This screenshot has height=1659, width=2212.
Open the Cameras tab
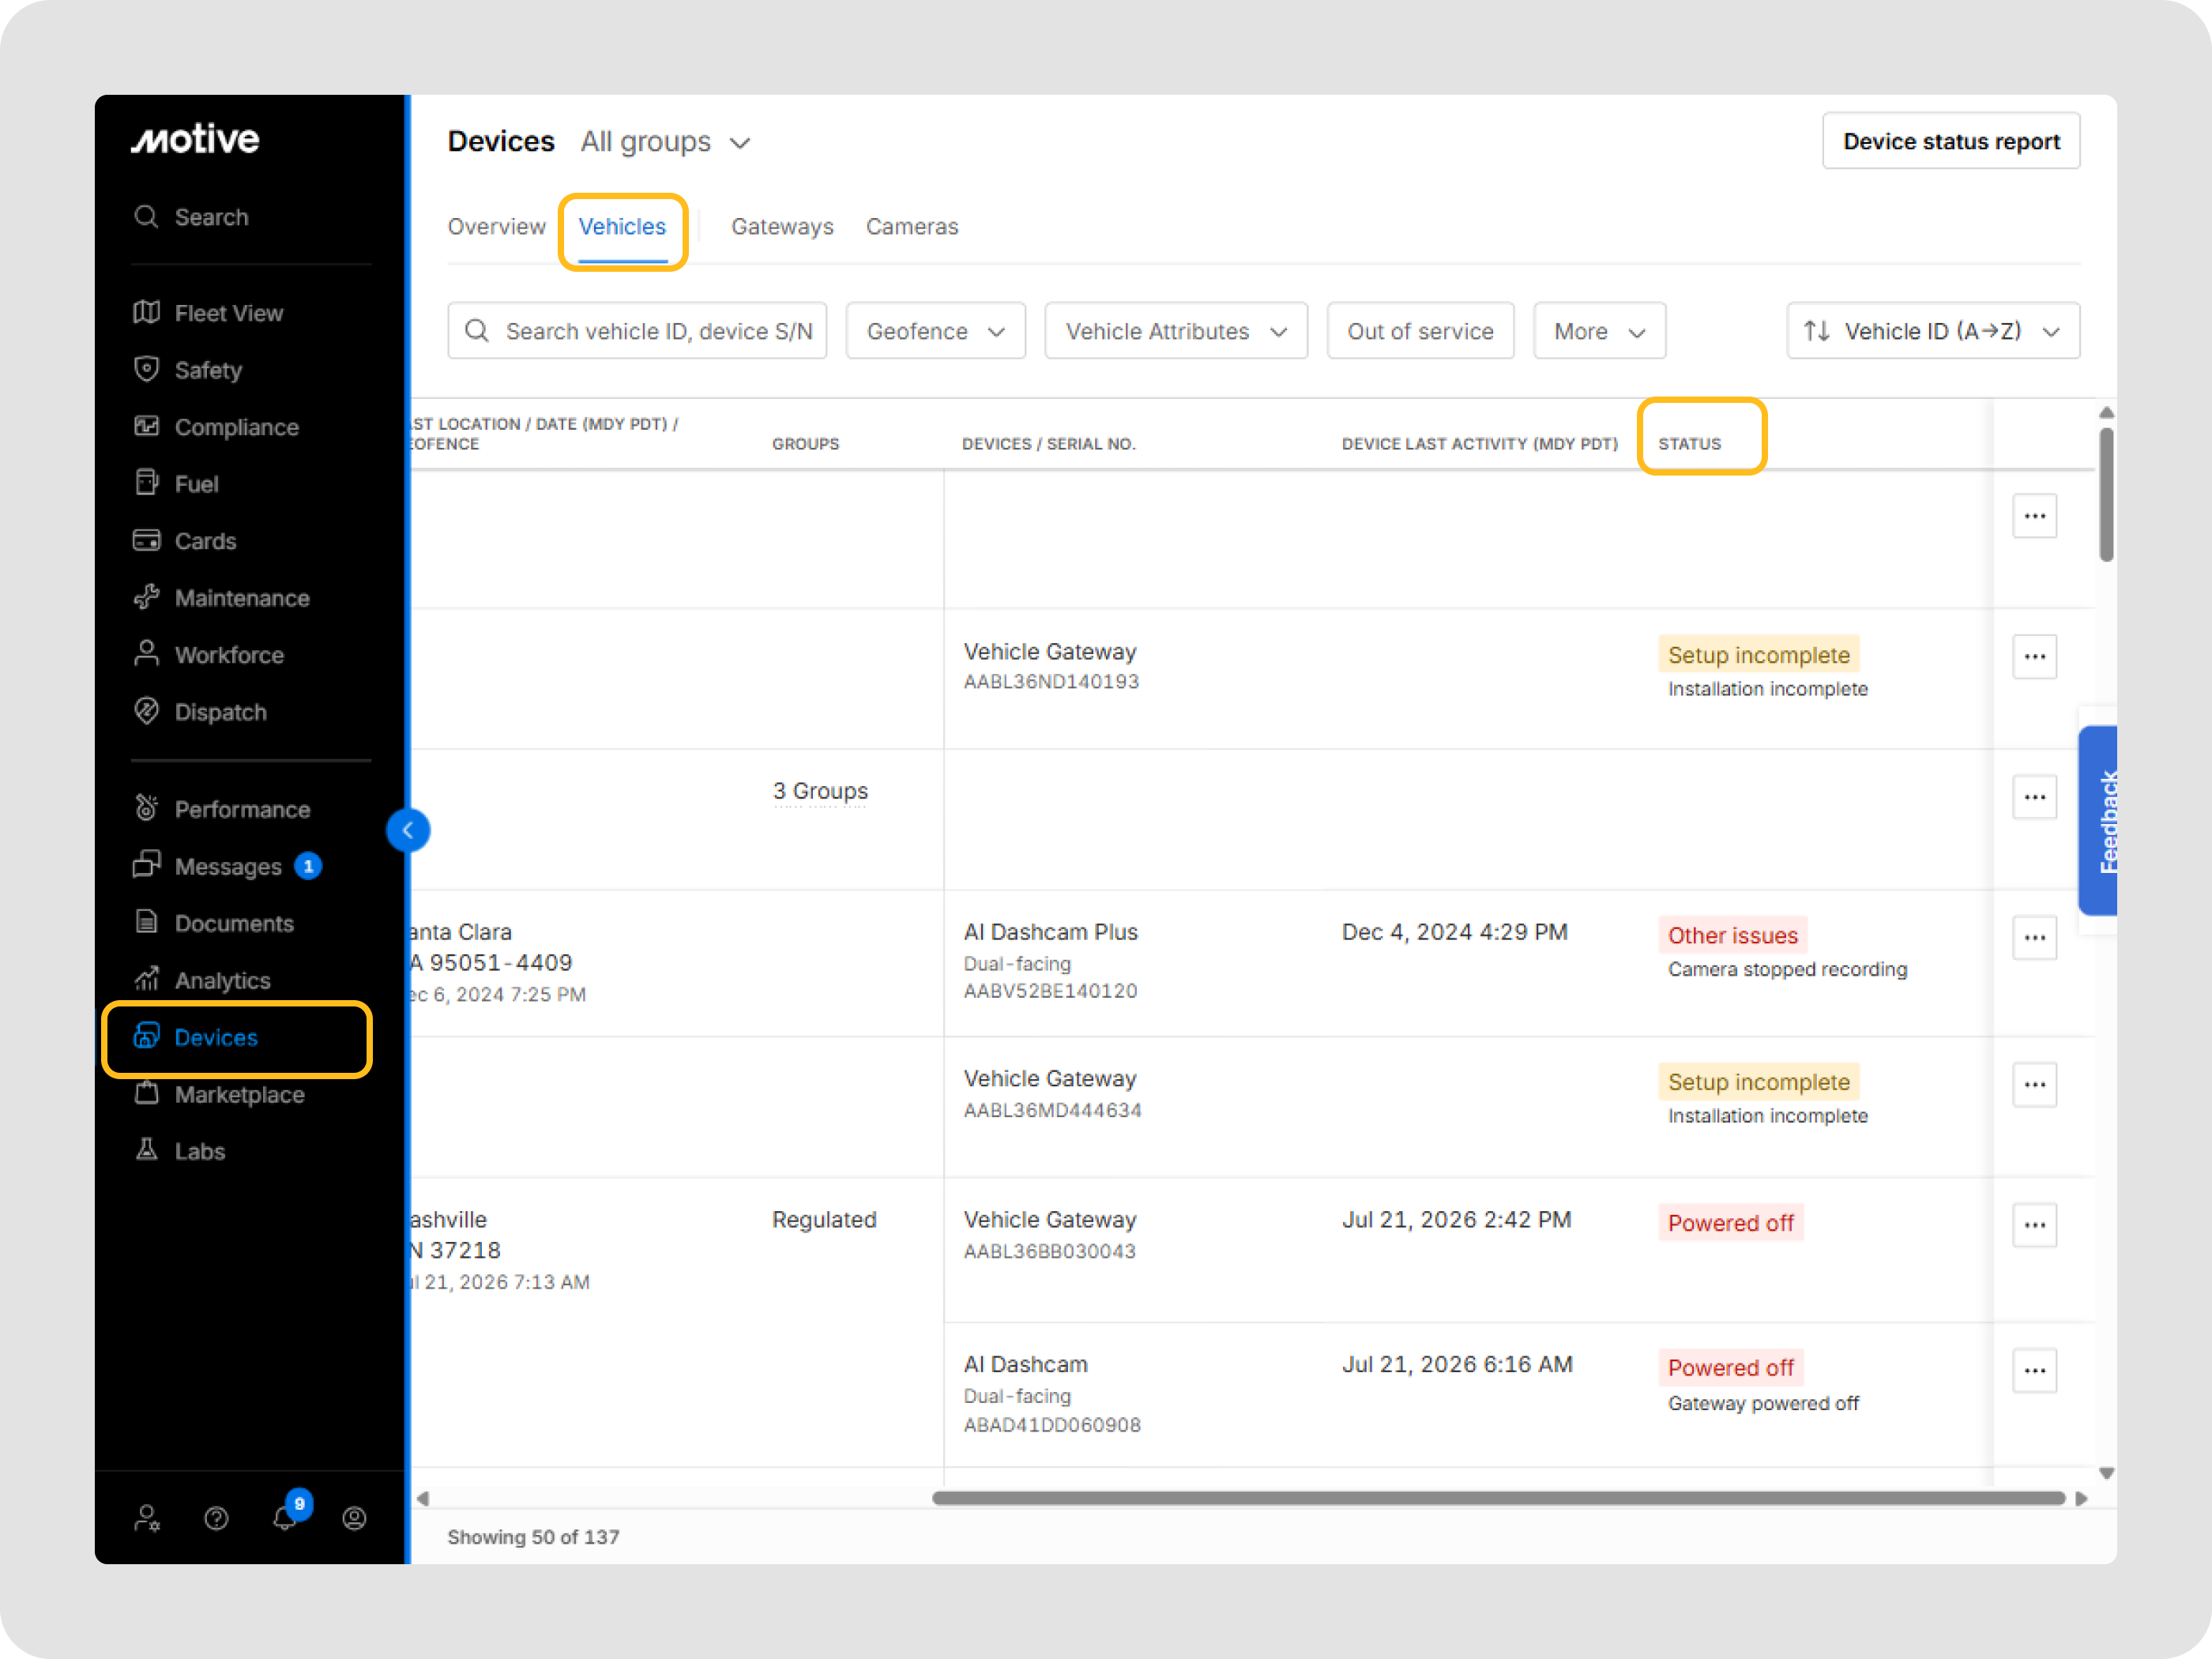pos(912,227)
